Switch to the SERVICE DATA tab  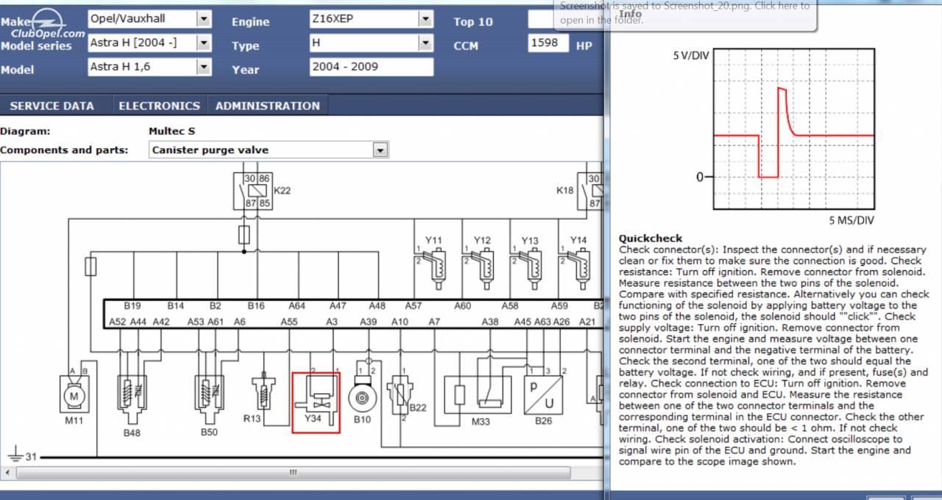click(x=52, y=106)
